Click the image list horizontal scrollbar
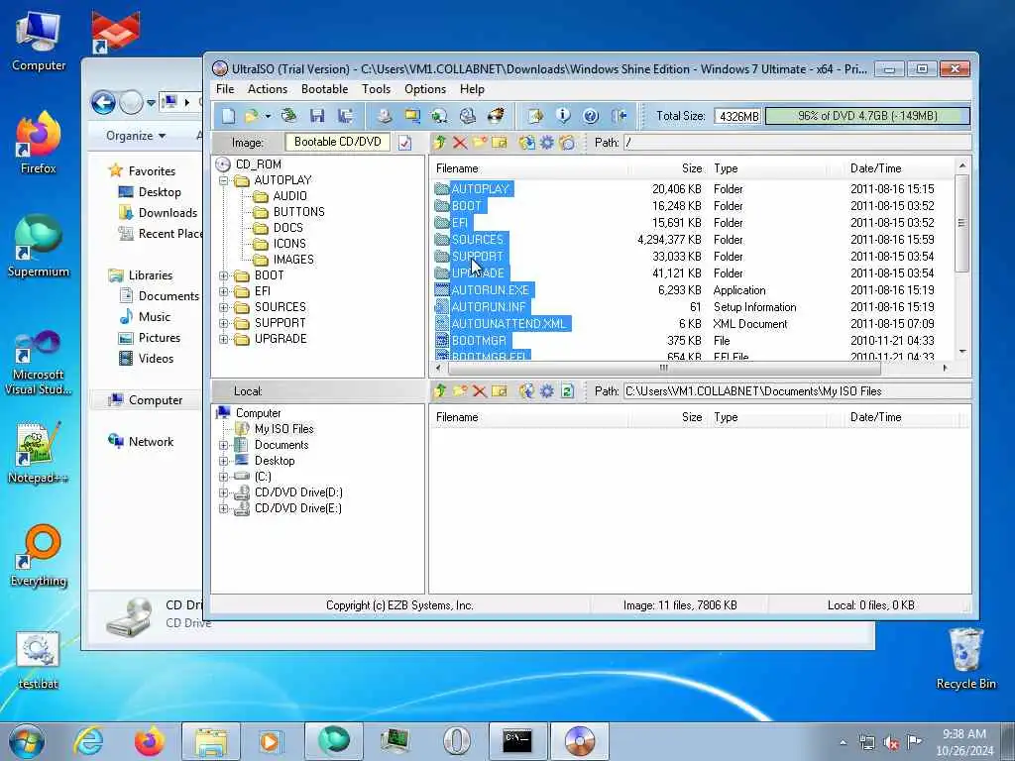Image resolution: width=1015 pixels, height=761 pixels. click(664, 369)
